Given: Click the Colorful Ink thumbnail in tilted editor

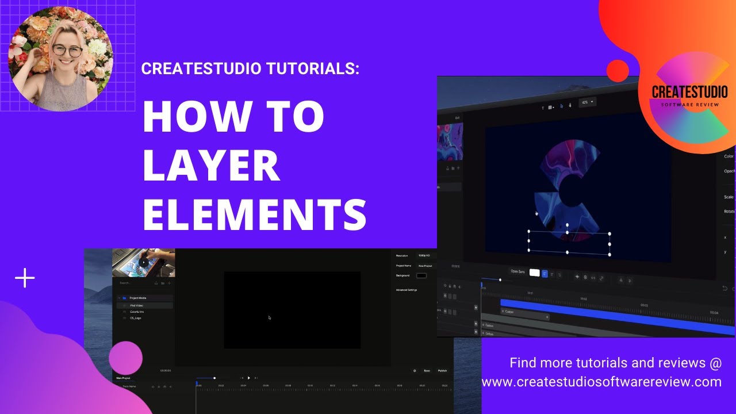Looking at the screenshot, I should (450, 142).
